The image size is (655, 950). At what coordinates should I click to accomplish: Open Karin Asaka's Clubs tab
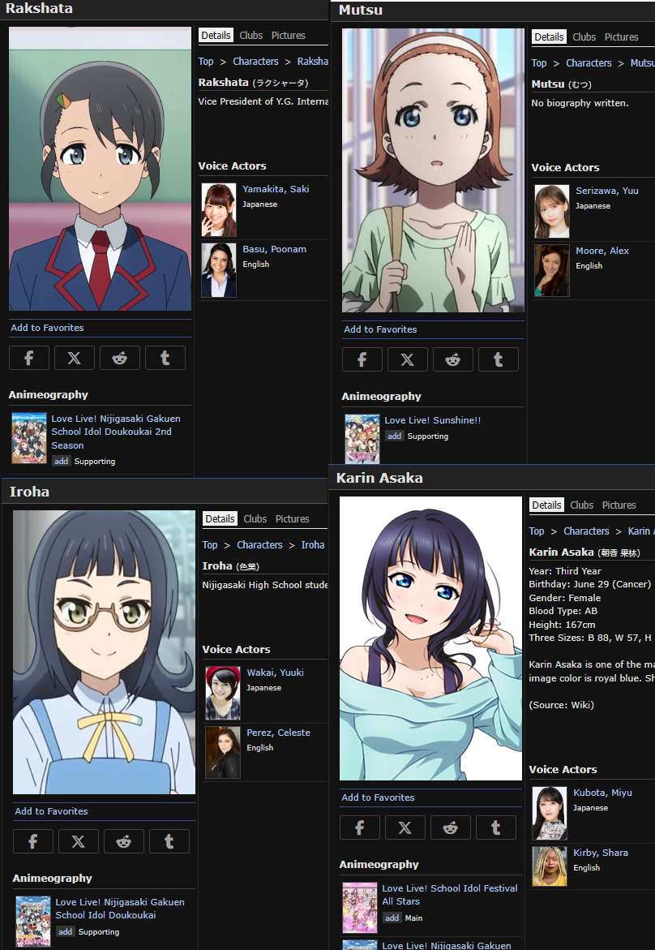581,505
